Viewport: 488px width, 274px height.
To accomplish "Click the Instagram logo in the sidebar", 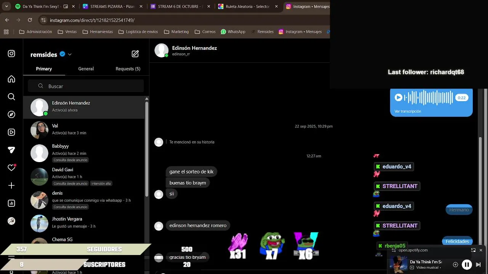I will (11, 54).
